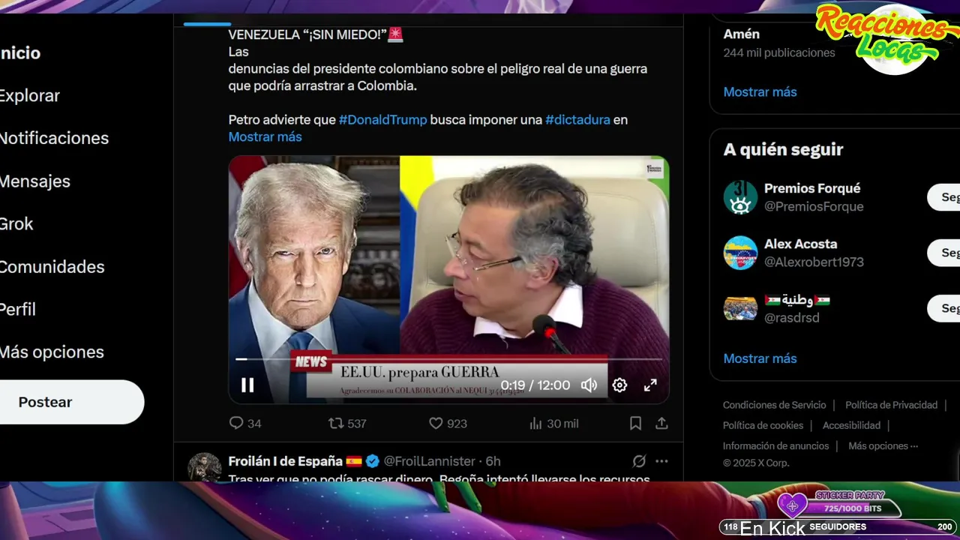
Task: Open the Amén trending topic
Action: 742,34
